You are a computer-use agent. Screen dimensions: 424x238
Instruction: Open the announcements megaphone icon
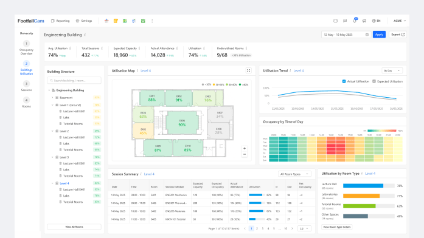[x=364, y=21]
